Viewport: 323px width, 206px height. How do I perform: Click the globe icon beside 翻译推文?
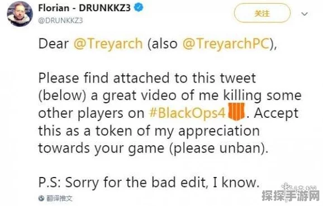[41, 198]
